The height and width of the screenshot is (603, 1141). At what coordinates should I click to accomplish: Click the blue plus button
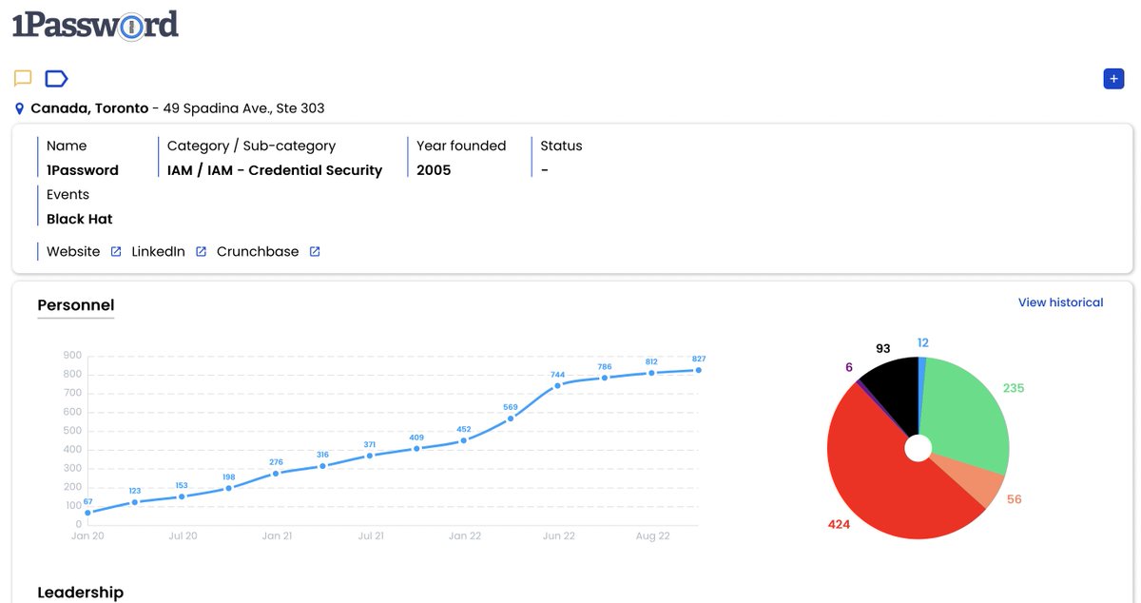[1113, 79]
